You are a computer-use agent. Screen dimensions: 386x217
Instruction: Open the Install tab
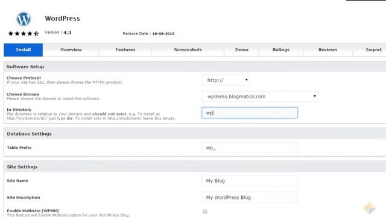(x=24, y=49)
